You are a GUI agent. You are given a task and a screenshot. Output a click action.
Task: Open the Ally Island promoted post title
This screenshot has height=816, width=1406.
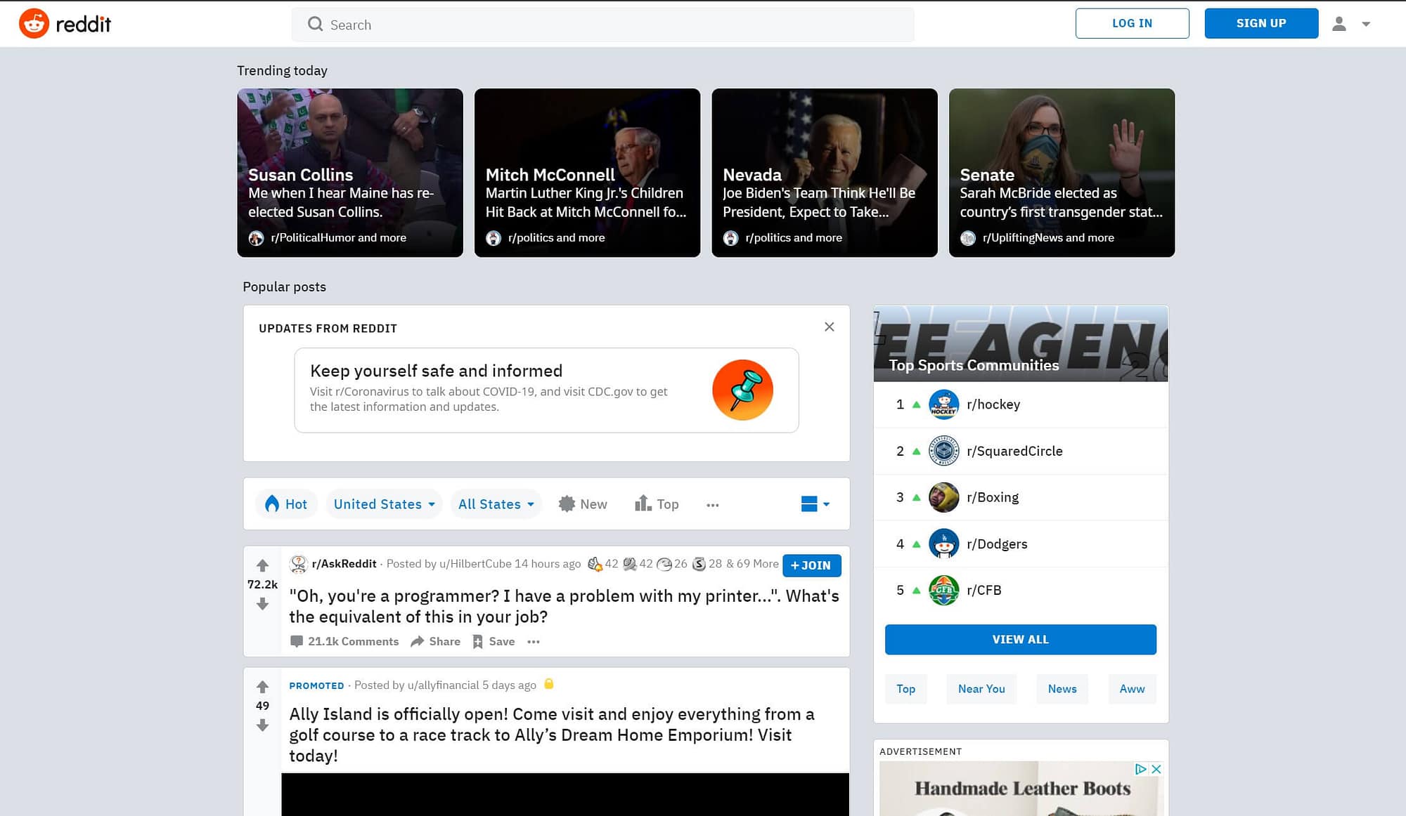[x=552, y=735]
